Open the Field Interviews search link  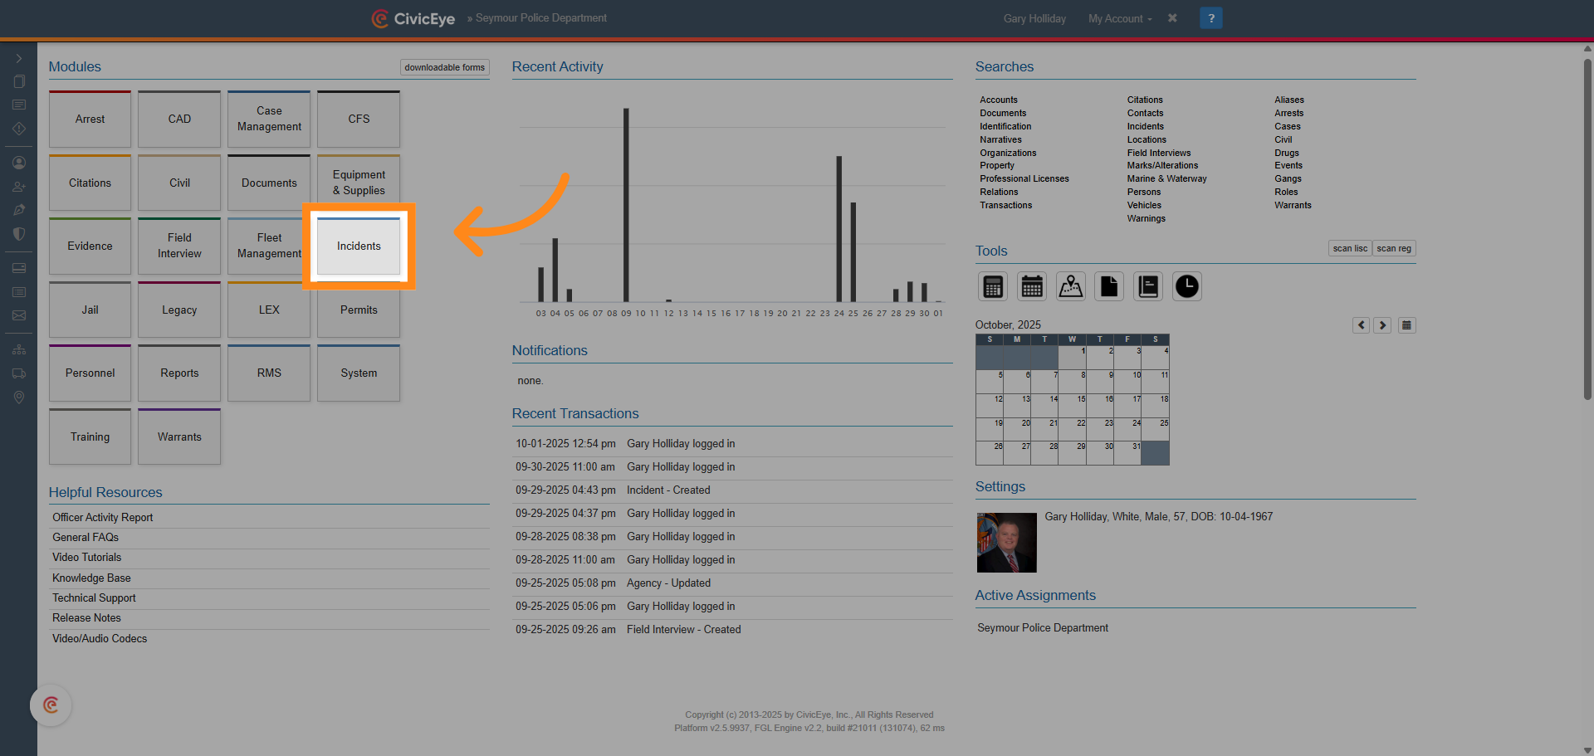coord(1159,153)
